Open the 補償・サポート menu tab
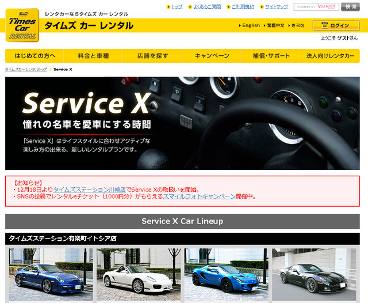368x303 pixels. pos(271,56)
